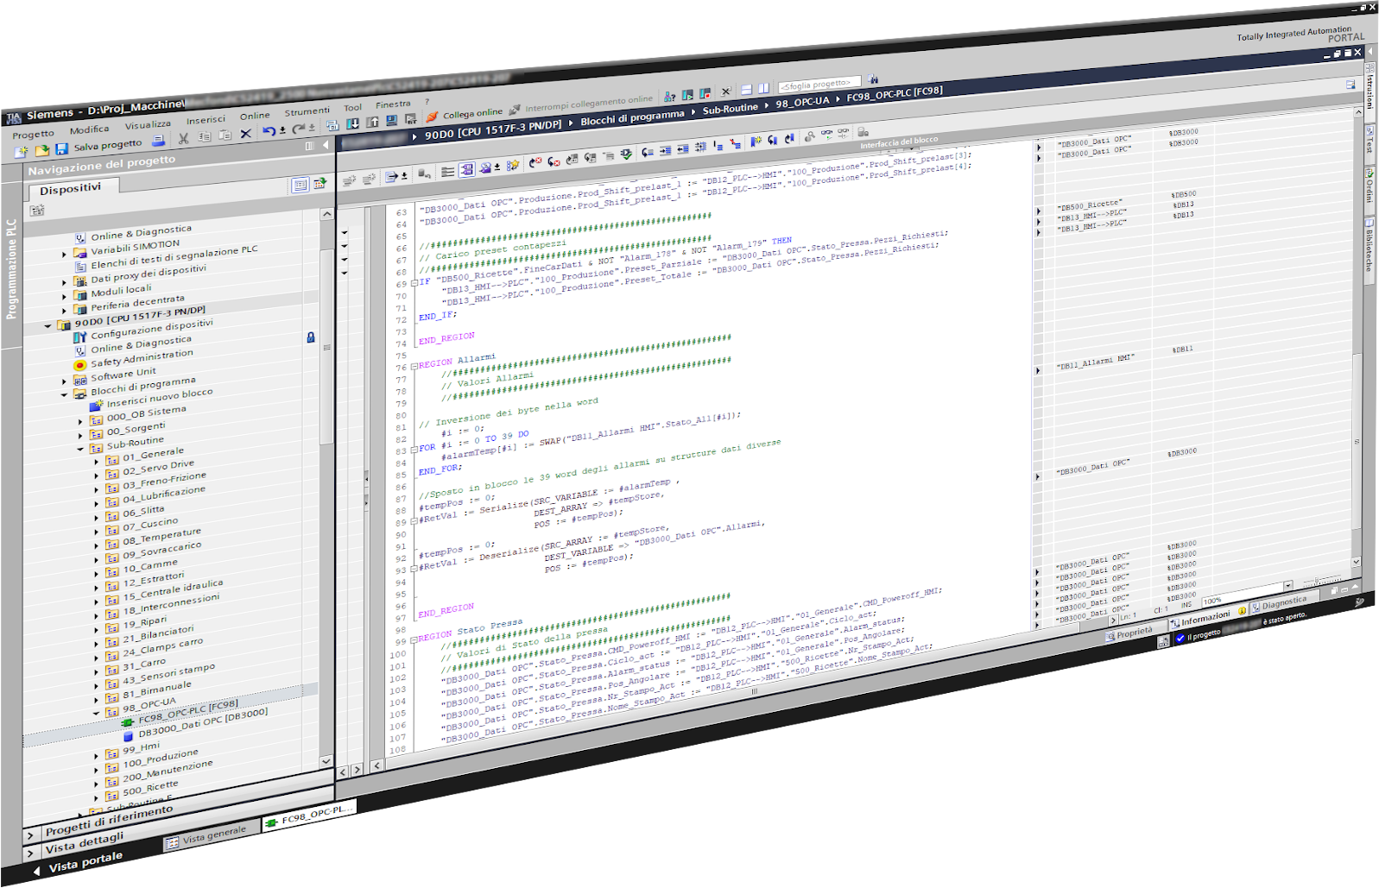1379x888 pixels.
Task: Fold the REGION Allarmi code block
Action: click(x=414, y=366)
